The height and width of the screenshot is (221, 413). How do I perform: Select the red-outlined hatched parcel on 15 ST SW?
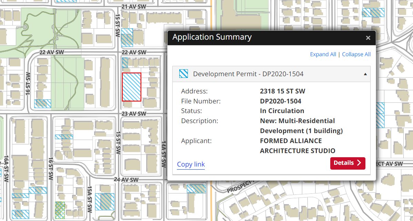pyautogui.click(x=131, y=87)
